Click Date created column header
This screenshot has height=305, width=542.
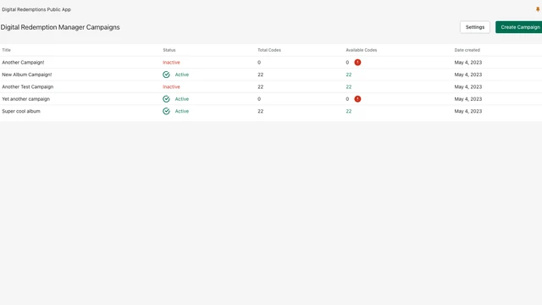[x=467, y=50]
